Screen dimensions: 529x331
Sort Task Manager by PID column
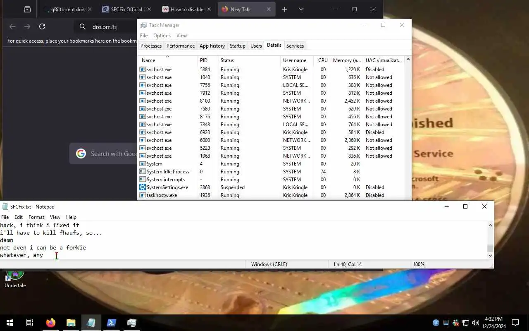pos(207,60)
